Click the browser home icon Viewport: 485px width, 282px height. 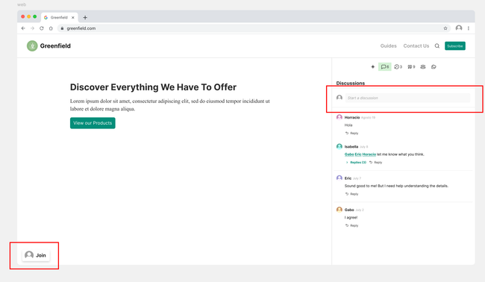tap(51, 28)
